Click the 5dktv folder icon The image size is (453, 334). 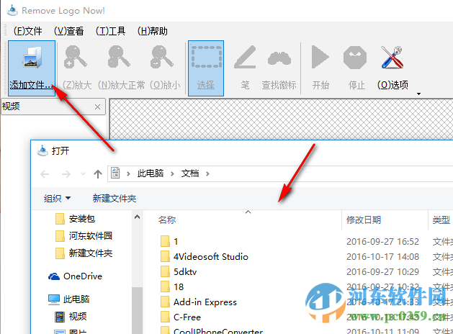(165, 271)
